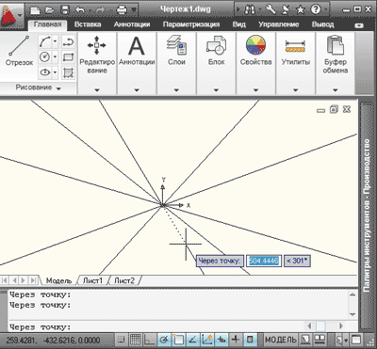
Task: Open Favorites with the star icon
Action: point(301,9)
